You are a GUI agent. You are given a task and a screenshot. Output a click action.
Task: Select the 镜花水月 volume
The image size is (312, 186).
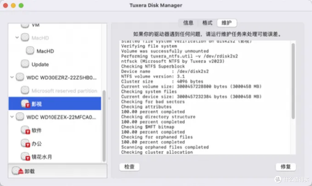coord(55,157)
